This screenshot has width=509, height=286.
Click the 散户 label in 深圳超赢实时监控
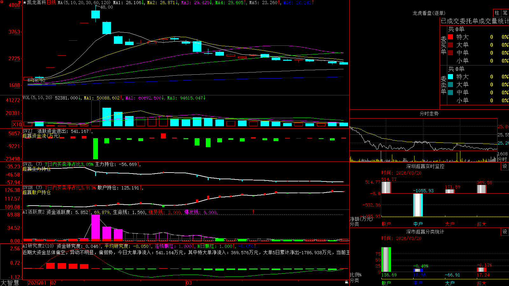[386, 224]
